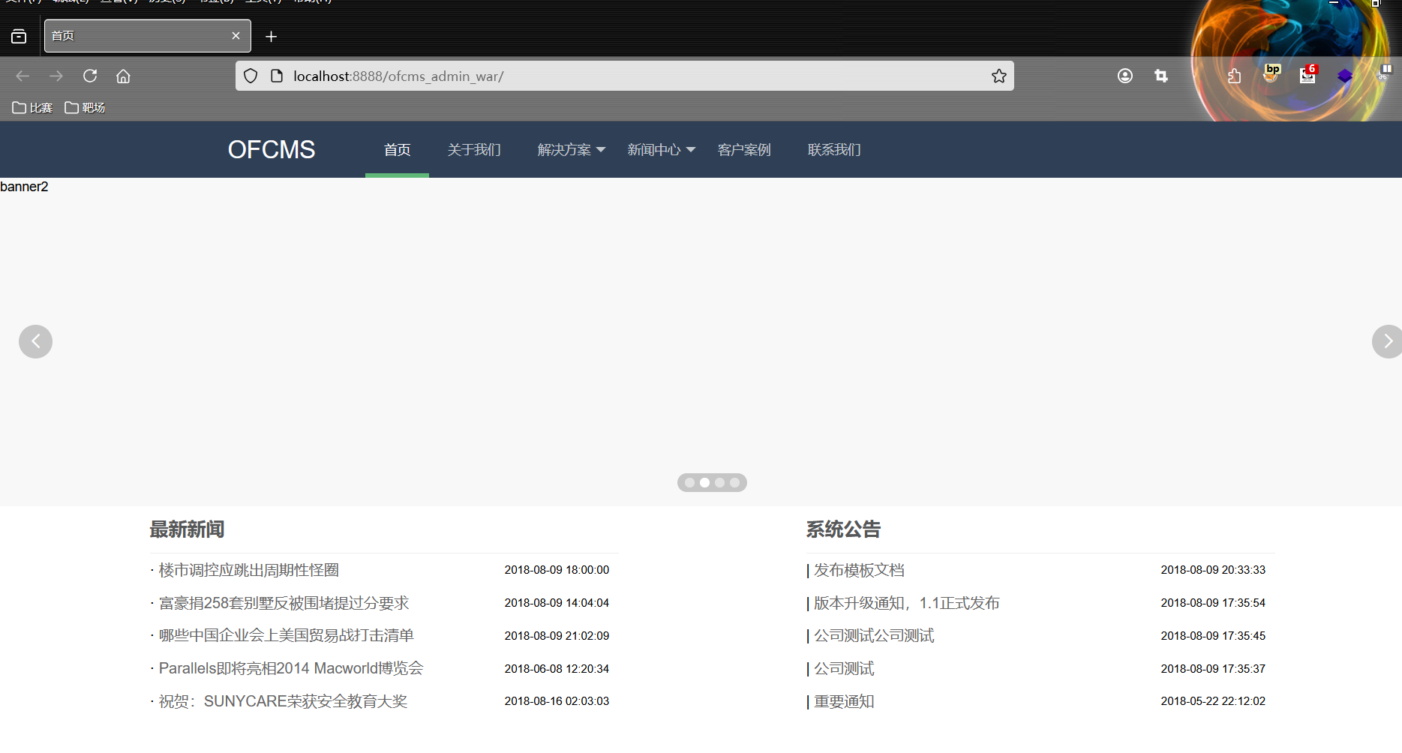Open the extension badge showing 6 notifications
The image size is (1402, 753).
tap(1307, 76)
